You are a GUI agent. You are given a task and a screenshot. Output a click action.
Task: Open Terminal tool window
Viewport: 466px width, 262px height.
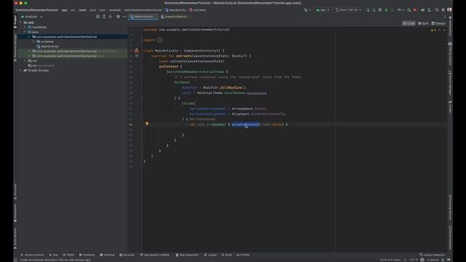[107, 255]
